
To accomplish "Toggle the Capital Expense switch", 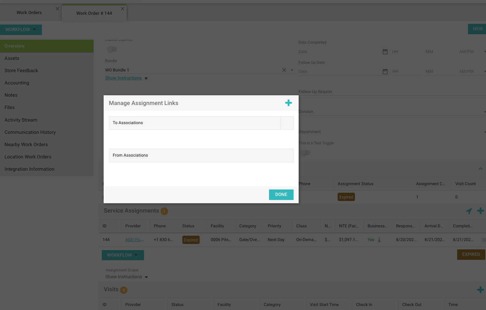I will click(112, 49).
